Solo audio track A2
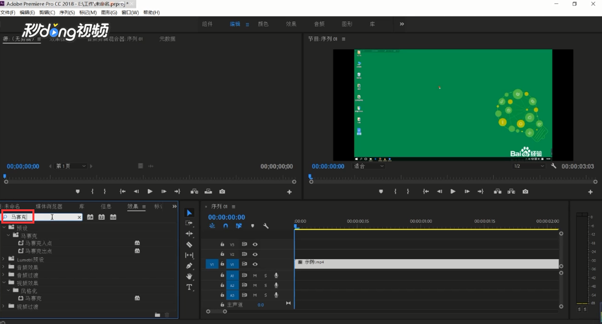The width and height of the screenshot is (602, 324). point(265,285)
